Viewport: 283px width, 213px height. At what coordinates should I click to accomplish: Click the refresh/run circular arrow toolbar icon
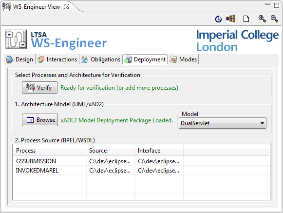[218, 19]
